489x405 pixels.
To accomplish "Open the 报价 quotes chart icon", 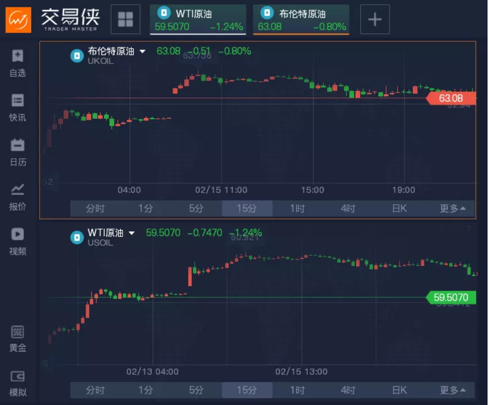I will (x=18, y=196).
